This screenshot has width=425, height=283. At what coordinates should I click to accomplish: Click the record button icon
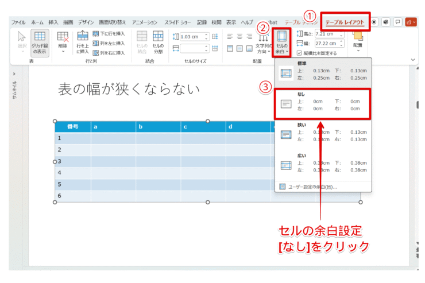pyautogui.click(x=374, y=22)
